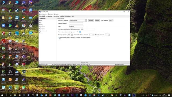The image size is (172, 97).
Task: Increase console line count
Action: pyautogui.click(x=93, y=34)
